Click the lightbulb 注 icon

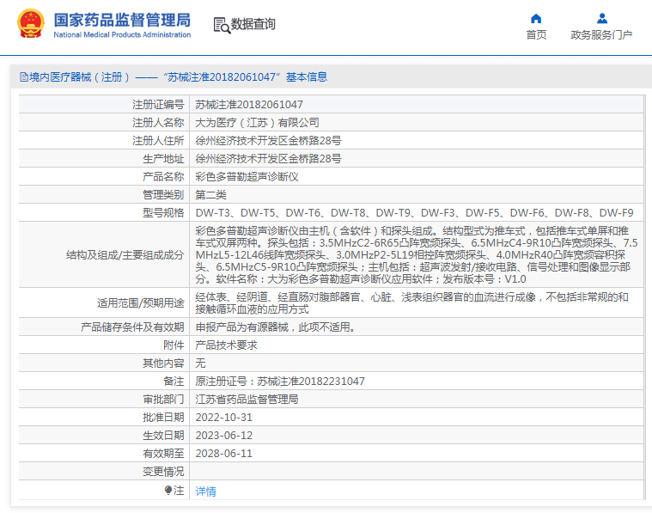(x=168, y=491)
